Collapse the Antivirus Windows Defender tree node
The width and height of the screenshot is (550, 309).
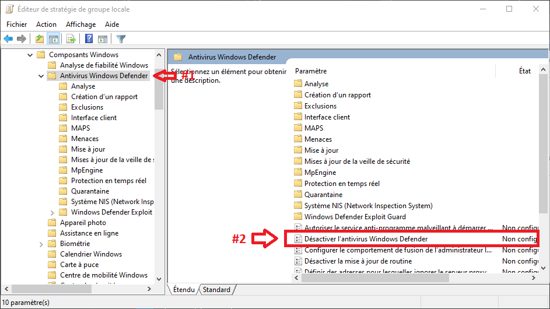click(x=41, y=76)
